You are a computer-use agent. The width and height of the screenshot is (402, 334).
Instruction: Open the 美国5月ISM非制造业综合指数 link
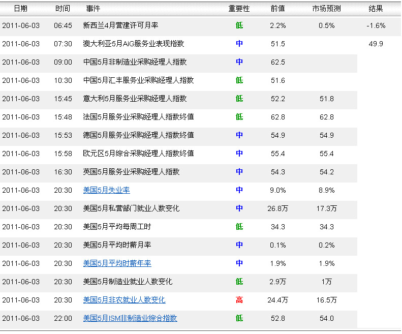[x=130, y=318]
